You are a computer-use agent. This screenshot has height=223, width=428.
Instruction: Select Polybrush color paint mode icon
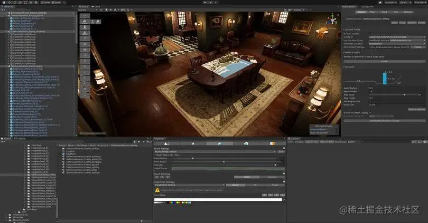pyautogui.click(x=219, y=143)
